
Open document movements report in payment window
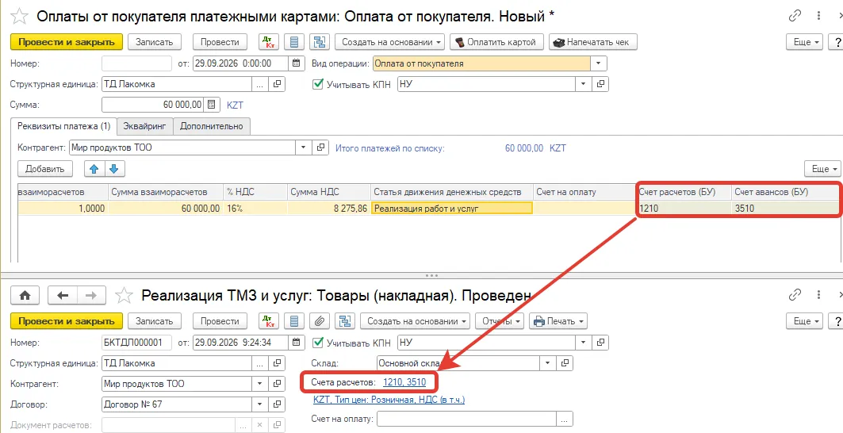[294, 42]
